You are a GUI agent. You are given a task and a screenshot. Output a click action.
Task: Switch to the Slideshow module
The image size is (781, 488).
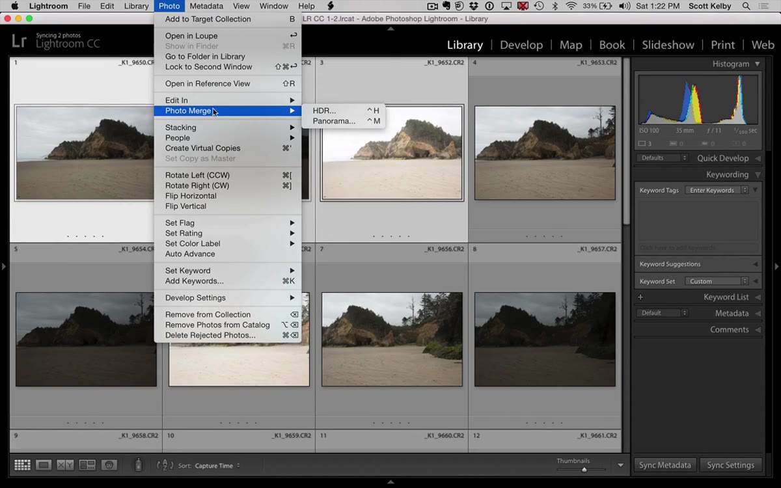pos(668,45)
